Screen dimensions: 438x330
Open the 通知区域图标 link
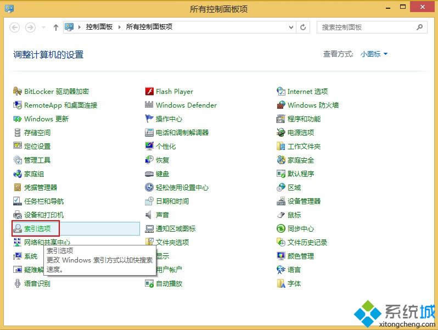tap(176, 228)
